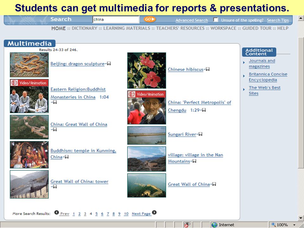304x228 pixels.
Task: Open HELP in the navigation bar
Action: coord(283,28)
